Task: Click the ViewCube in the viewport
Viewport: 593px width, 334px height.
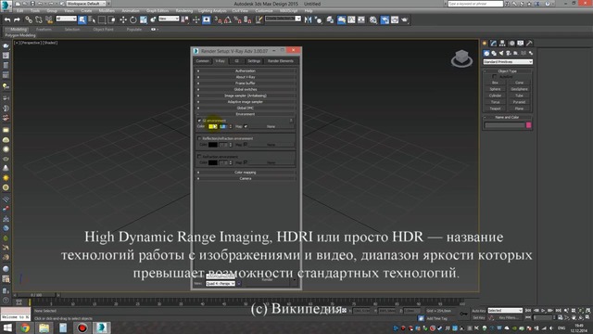Action: pyautogui.click(x=461, y=58)
